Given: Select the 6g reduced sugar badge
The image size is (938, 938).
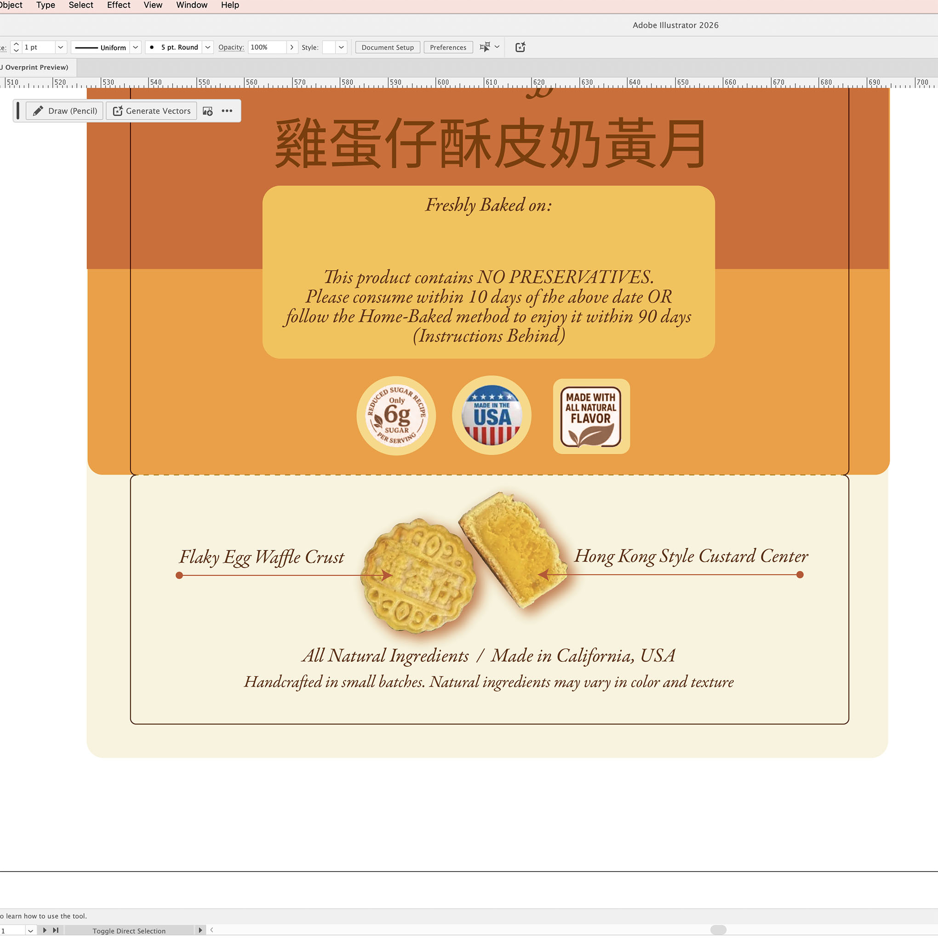Looking at the screenshot, I should [396, 416].
